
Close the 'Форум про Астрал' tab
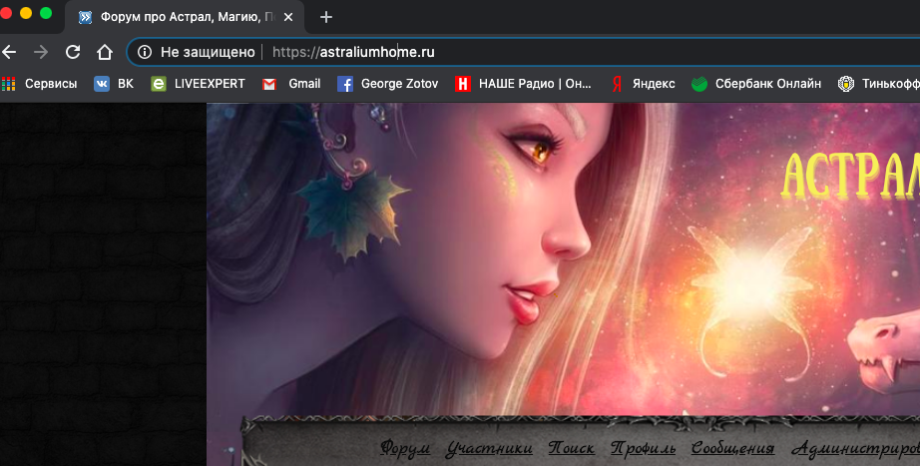point(288,17)
